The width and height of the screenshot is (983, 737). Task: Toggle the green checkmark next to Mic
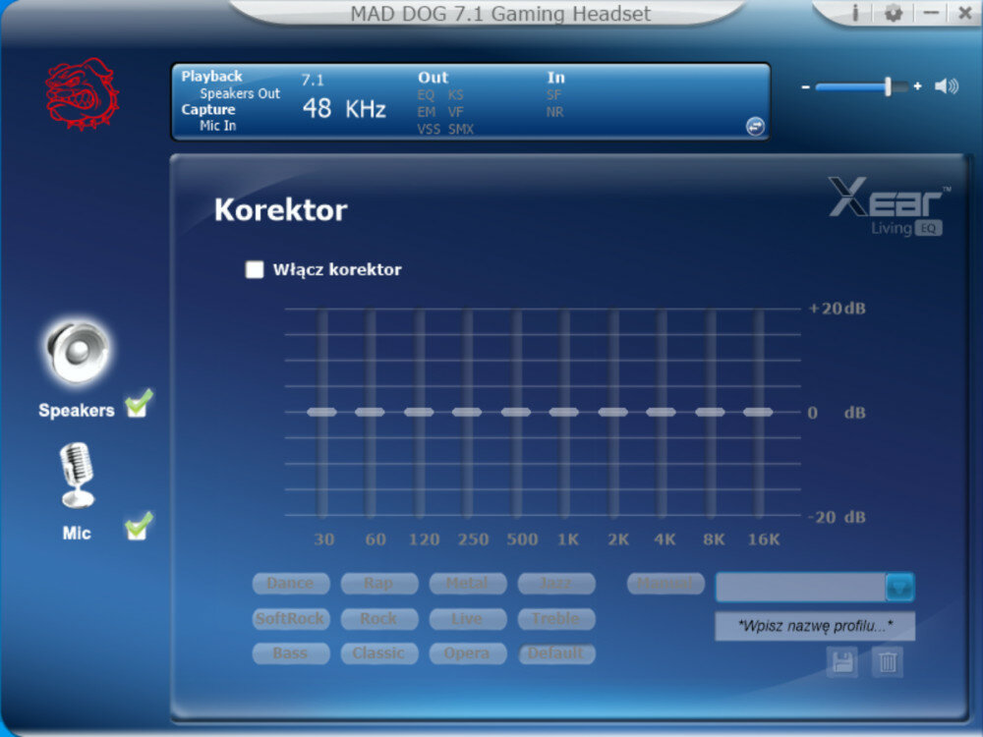[x=139, y=527]
